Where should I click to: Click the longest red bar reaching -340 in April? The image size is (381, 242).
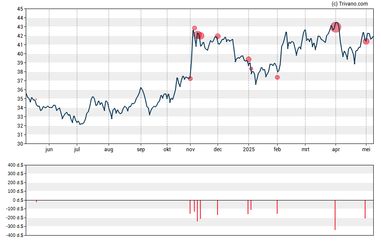[335, 215]
